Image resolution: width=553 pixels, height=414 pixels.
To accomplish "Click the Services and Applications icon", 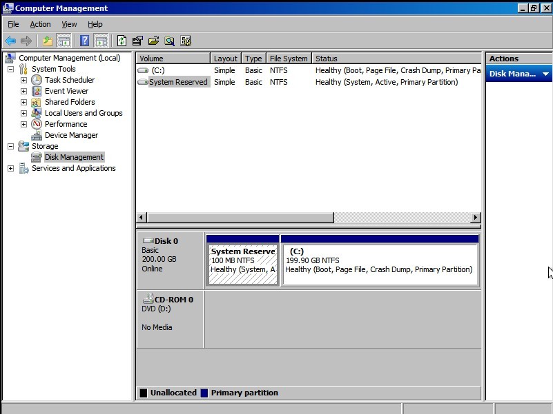I will pyautogui.click(x=23, y=168).
